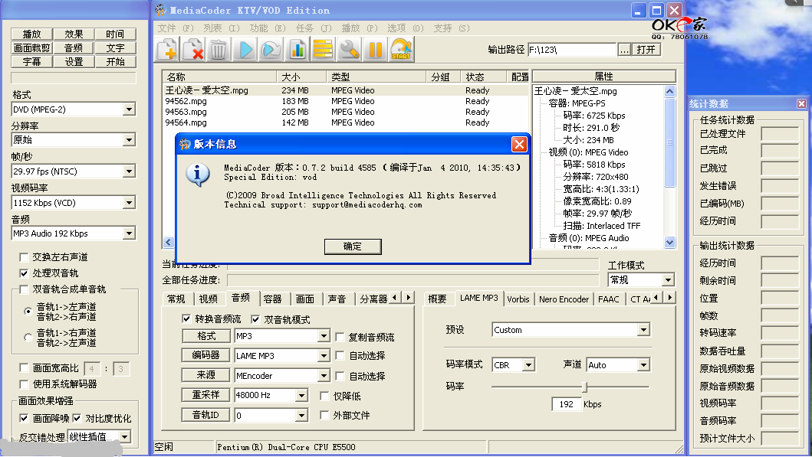Close the 版本信息 dialog with red X
Image resolution: width=812 pixels, height=457 pixels.
click(x=519, y=144)
